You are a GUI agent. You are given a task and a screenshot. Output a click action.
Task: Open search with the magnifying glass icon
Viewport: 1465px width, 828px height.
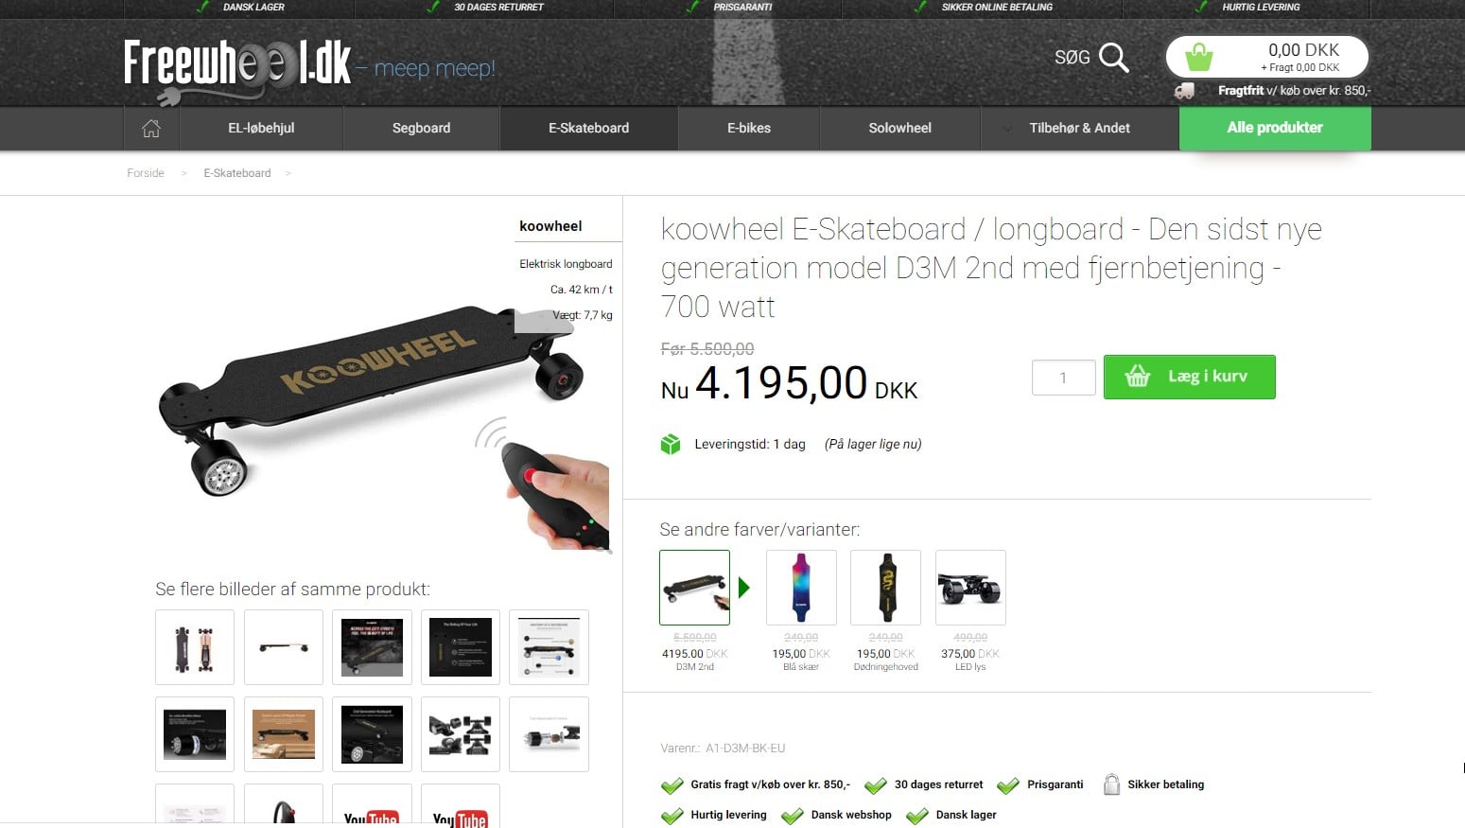(1114, 58)
